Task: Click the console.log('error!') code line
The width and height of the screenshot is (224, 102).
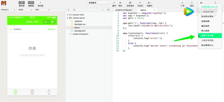Action: pyautogui.click(x=148, y=38)
